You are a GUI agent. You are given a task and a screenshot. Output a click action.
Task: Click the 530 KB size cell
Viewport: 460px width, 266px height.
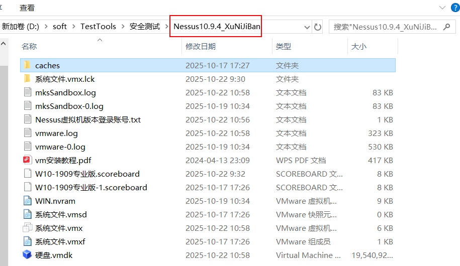coord(381,147)
